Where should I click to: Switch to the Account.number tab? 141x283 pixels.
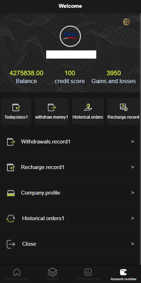click(x=124, y=274)
